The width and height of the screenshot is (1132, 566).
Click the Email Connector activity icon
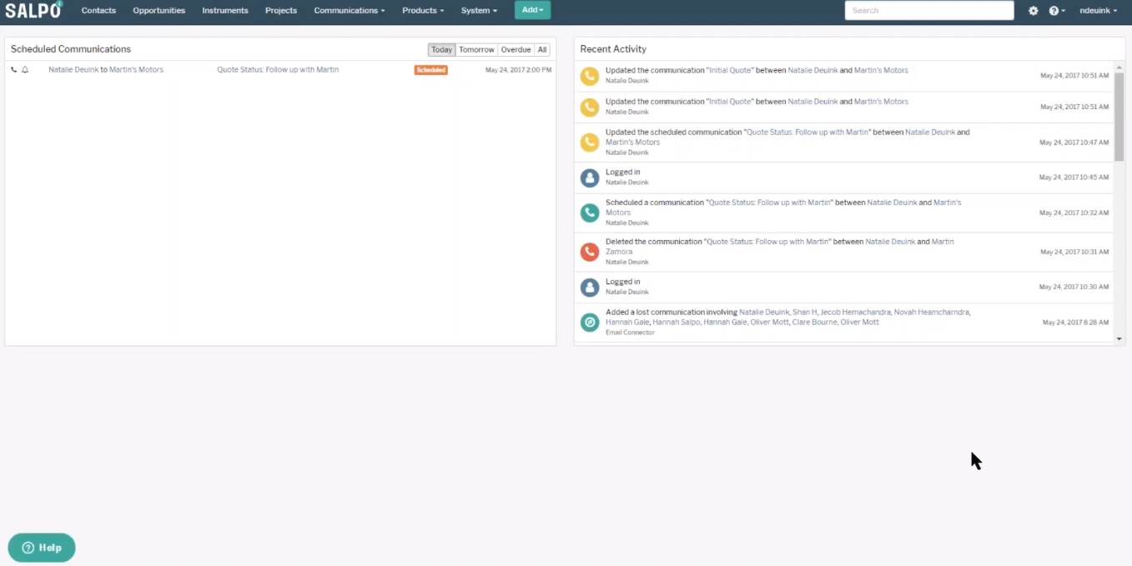pos(590,322)
